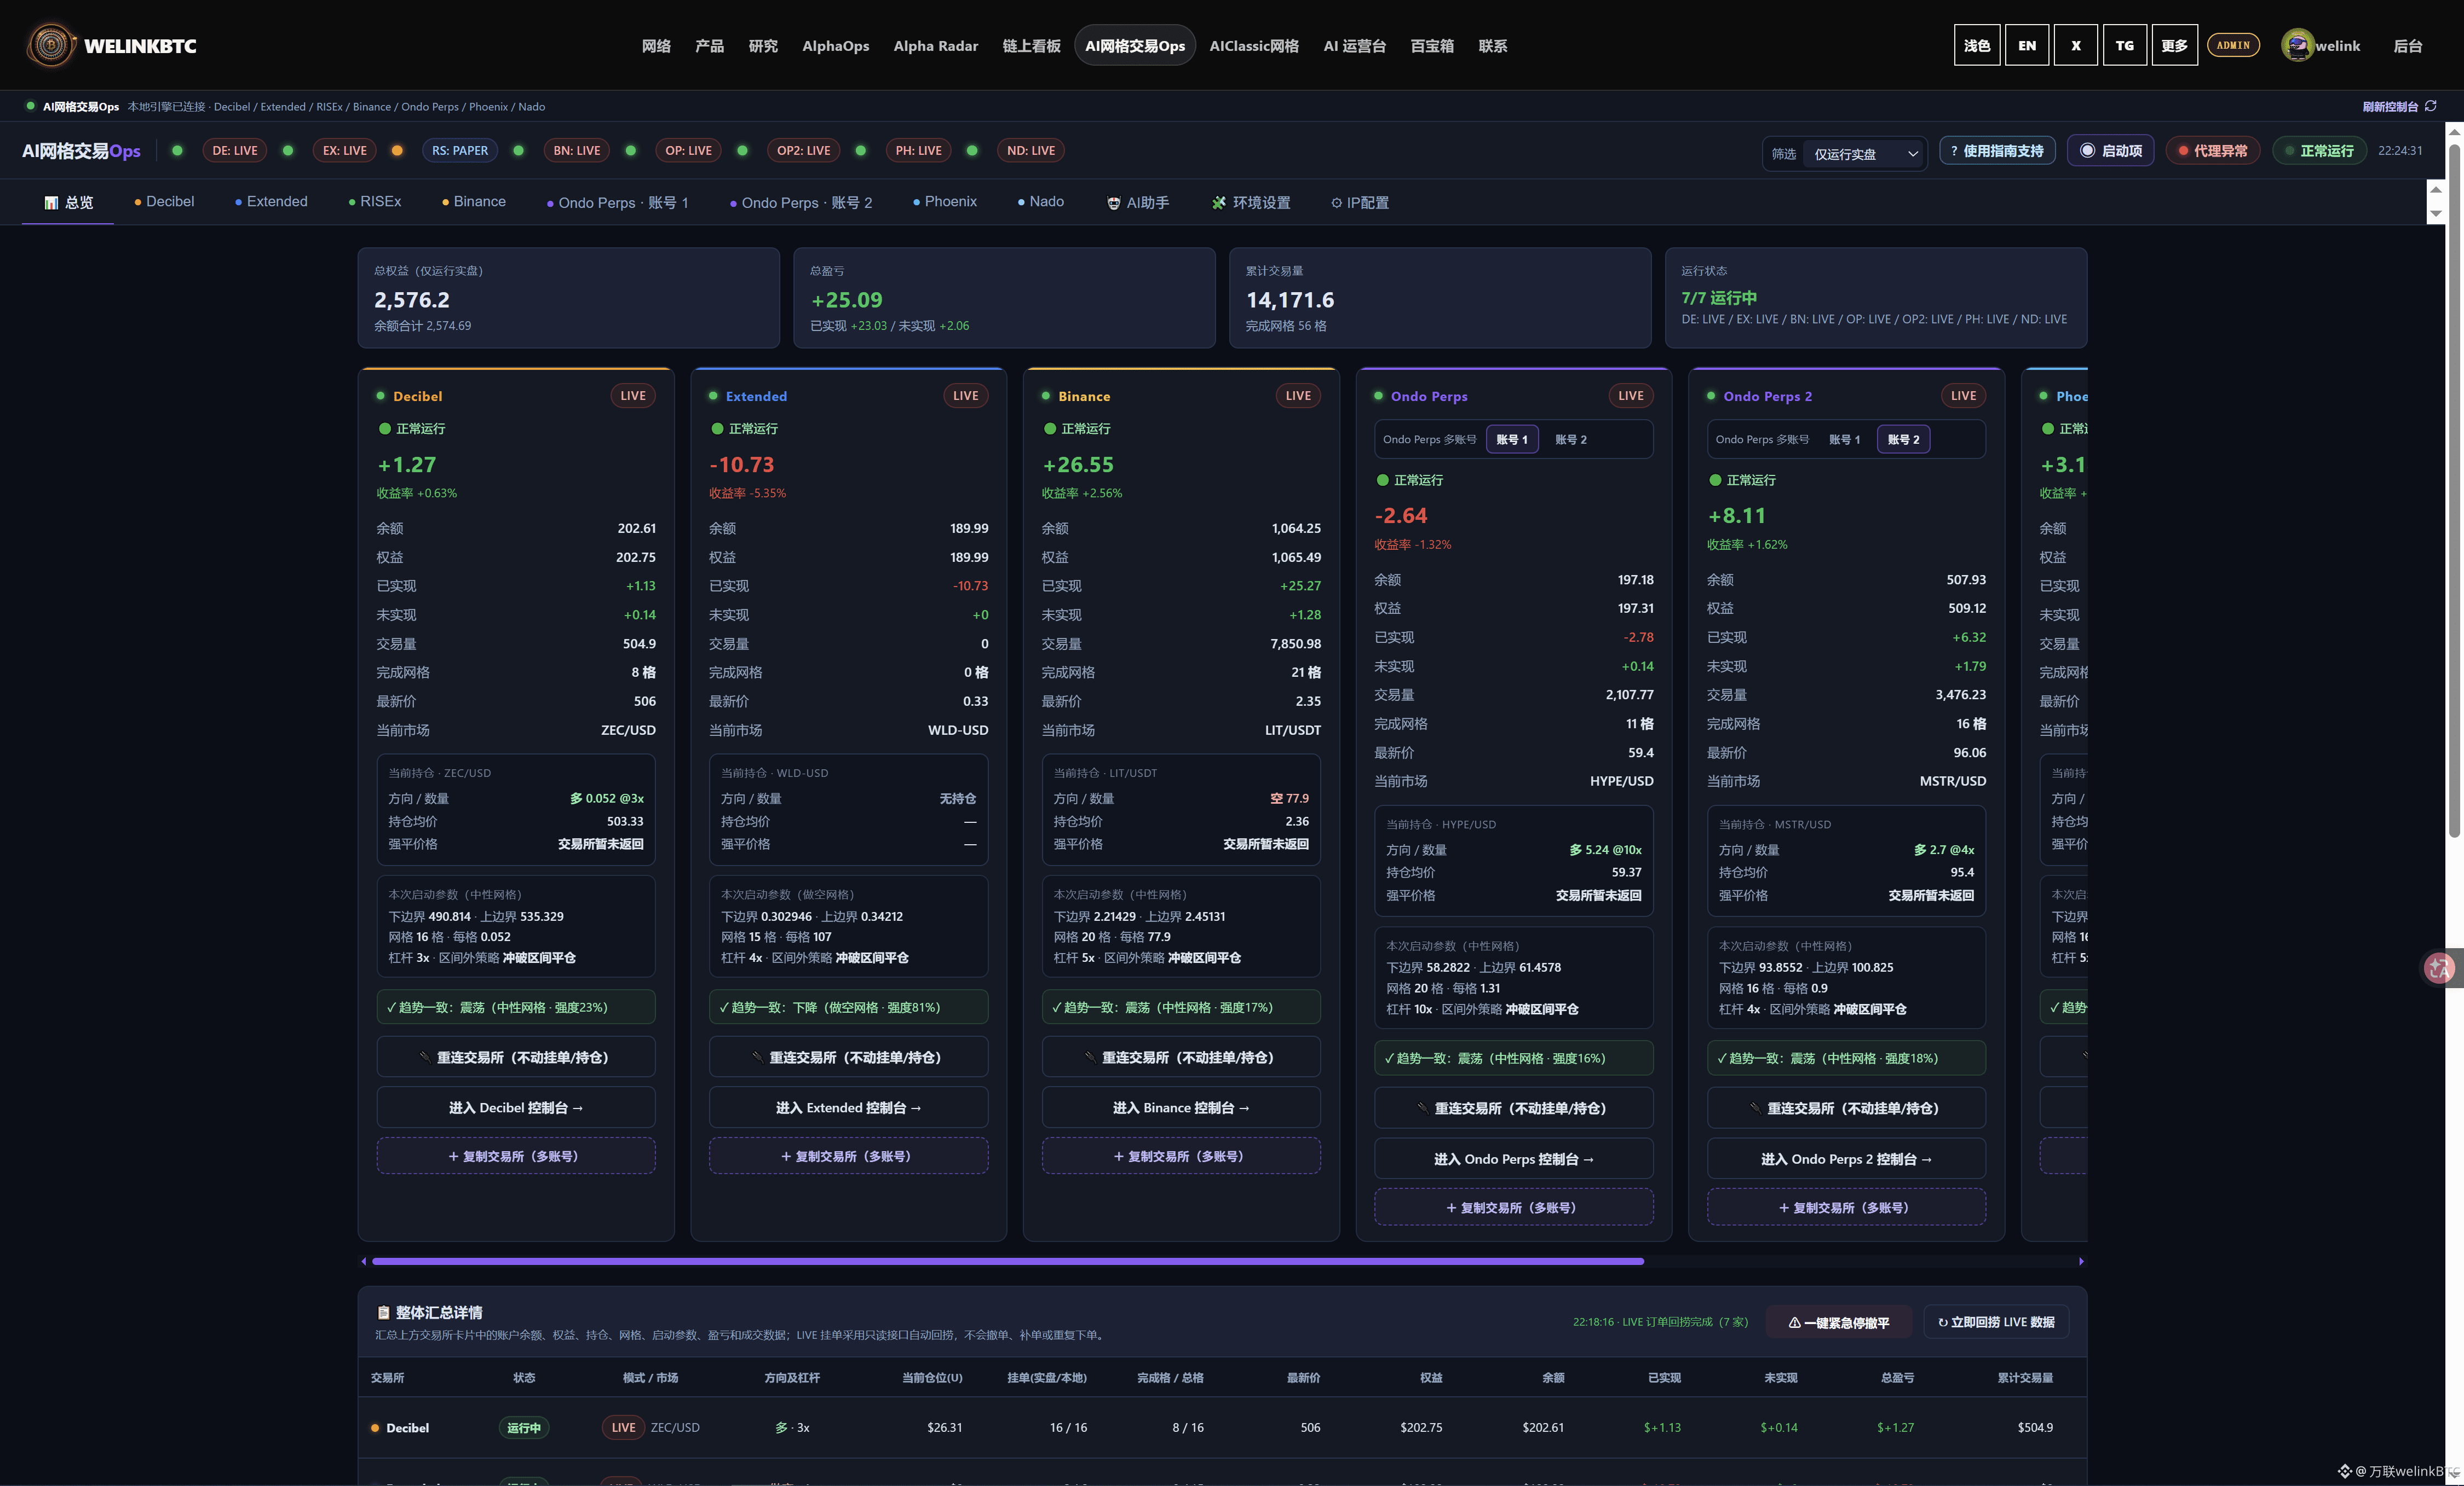
Task: Click the ADMIN badge
Action: 2233,45
